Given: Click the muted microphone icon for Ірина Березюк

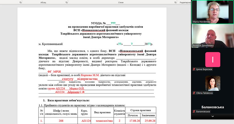Looking at the screenshot, I should point(194,69).
